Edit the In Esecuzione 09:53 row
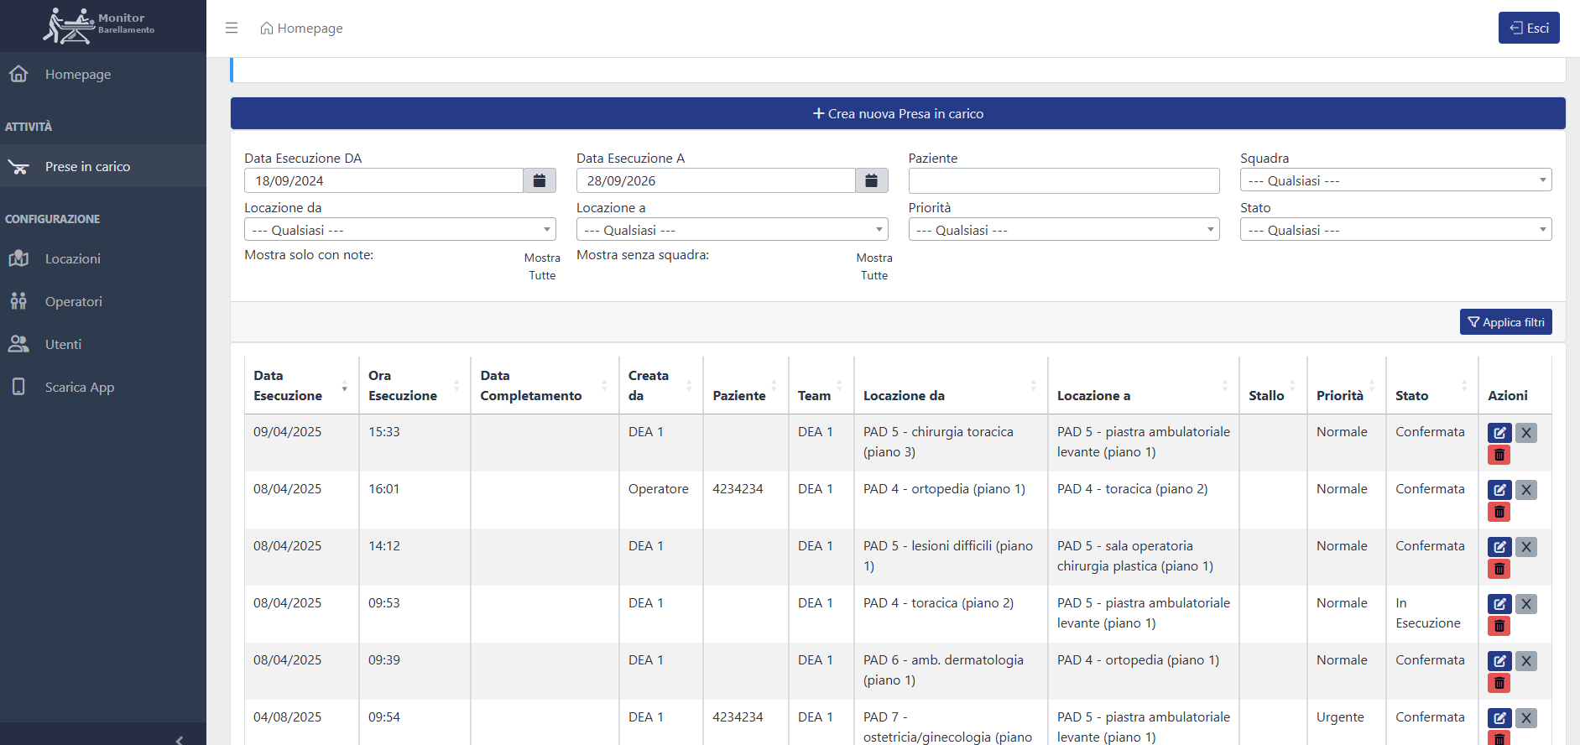Image resolution: width=1580 pixels, height=745 pixels. pos(1499,604)
